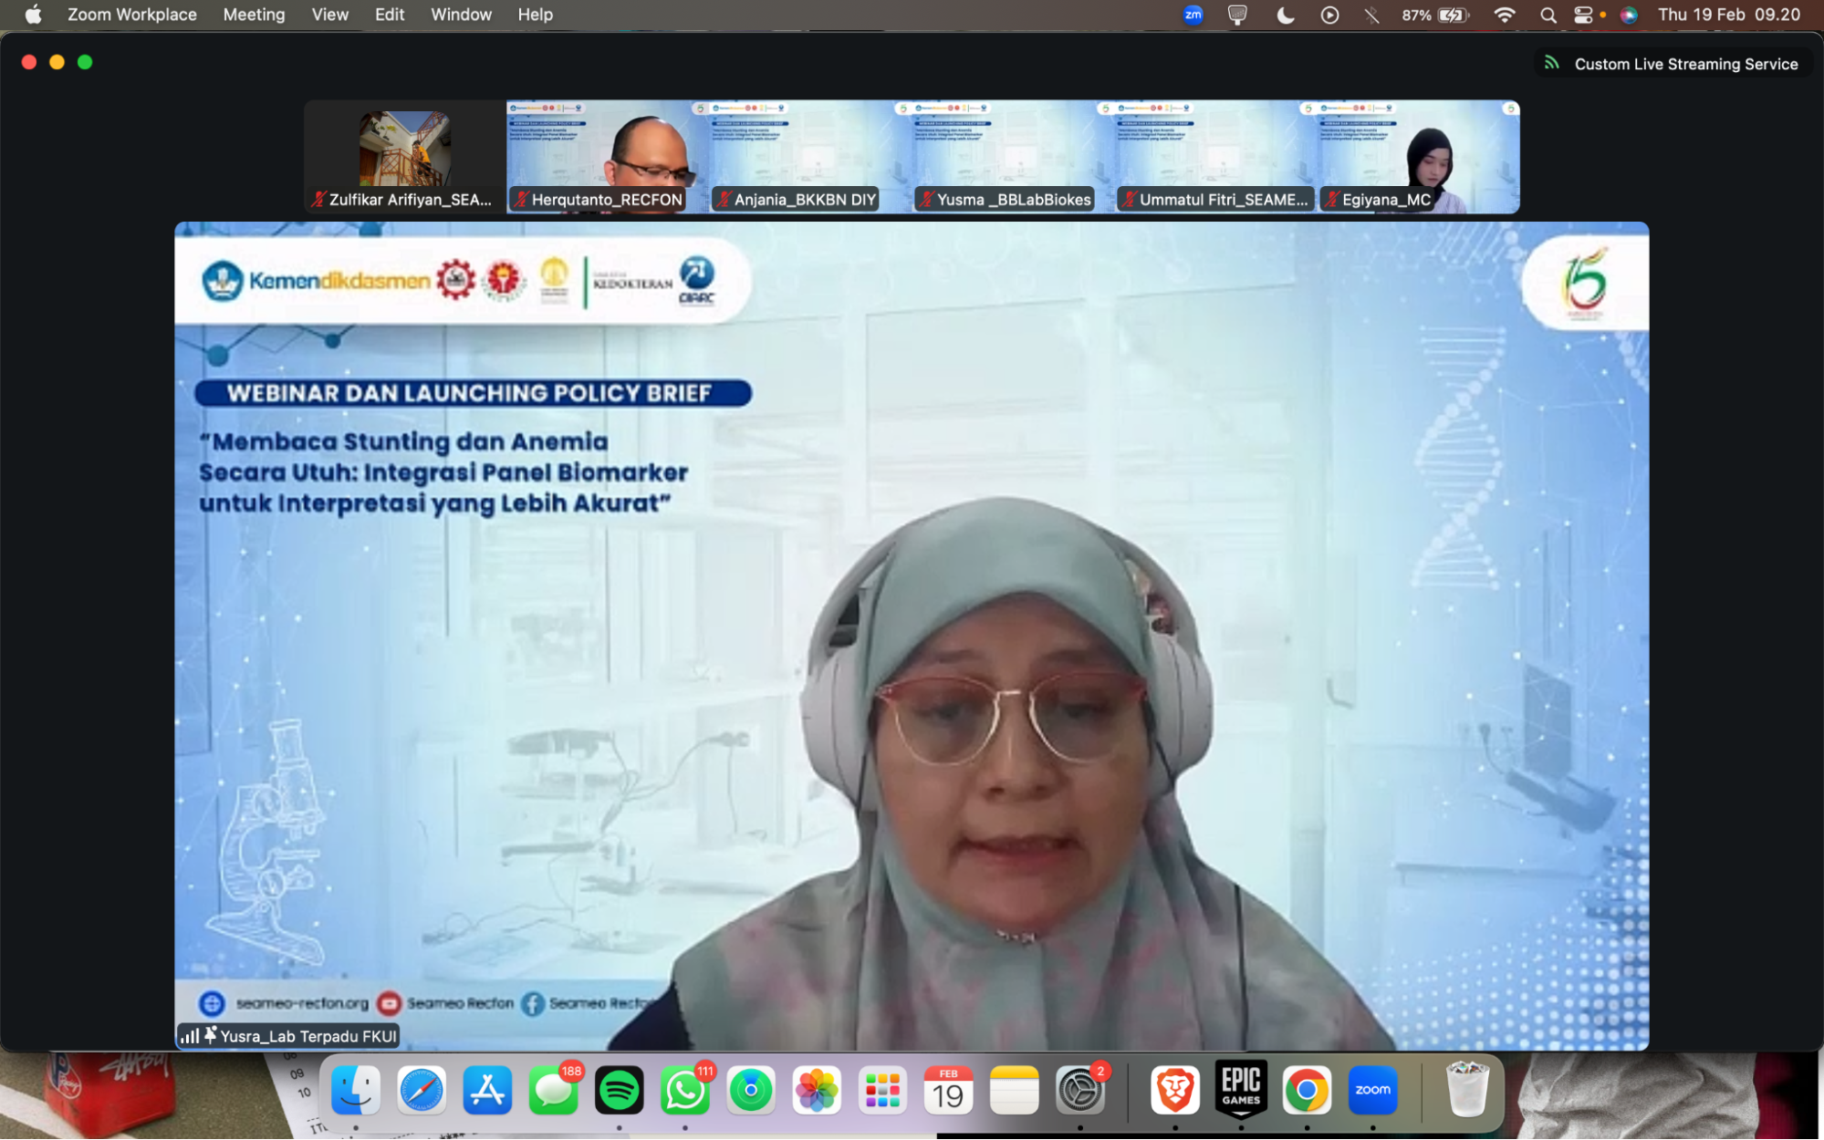The image size is (1824, 1140).
Task: Toggle Focus moon icon in menu bar
Action: pos(1285,15)
